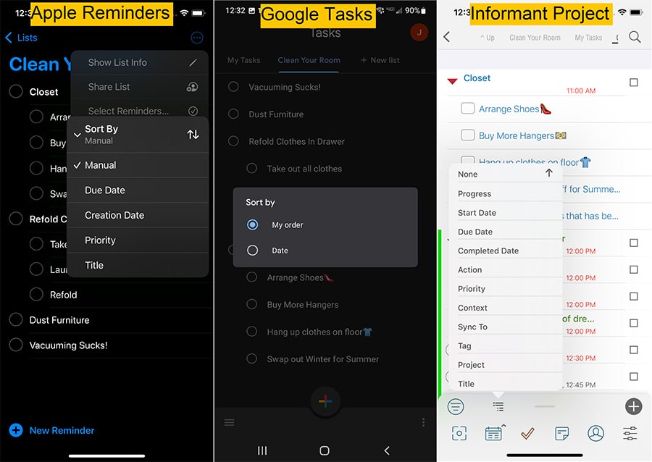Choose Creation Date sort option
Screen dimensions: 652x462
pyautogui.click(x=138, y=215)
